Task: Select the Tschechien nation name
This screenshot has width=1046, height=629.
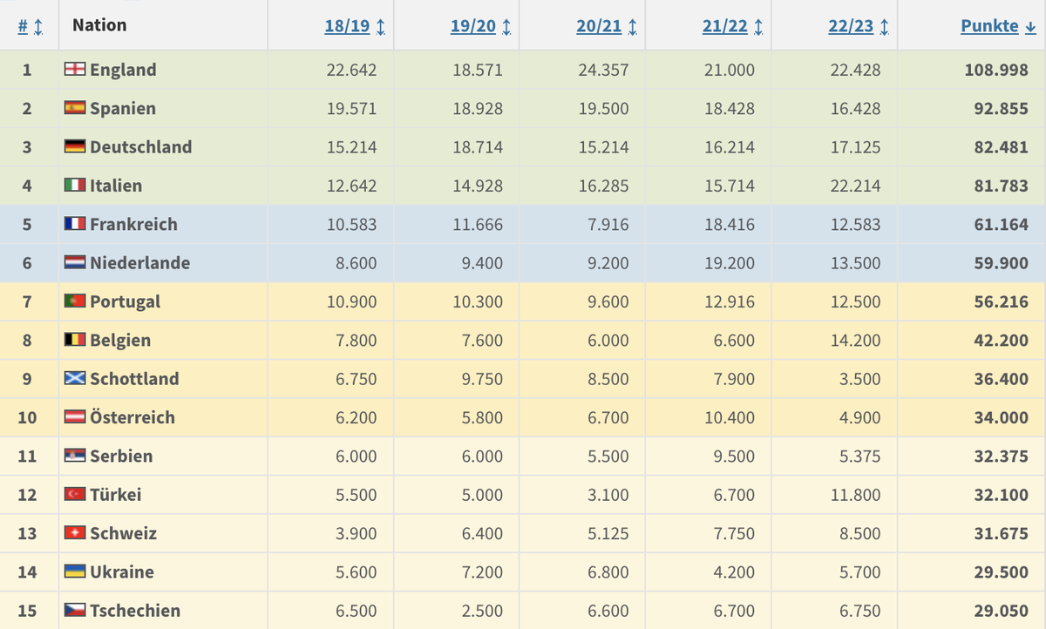Action: click(135, 610)
